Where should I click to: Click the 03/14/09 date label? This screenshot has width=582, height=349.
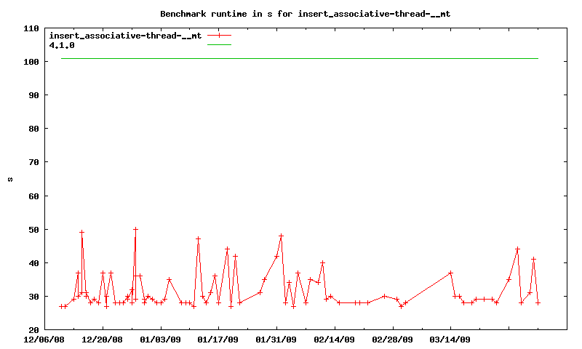[x=450, y=339]
